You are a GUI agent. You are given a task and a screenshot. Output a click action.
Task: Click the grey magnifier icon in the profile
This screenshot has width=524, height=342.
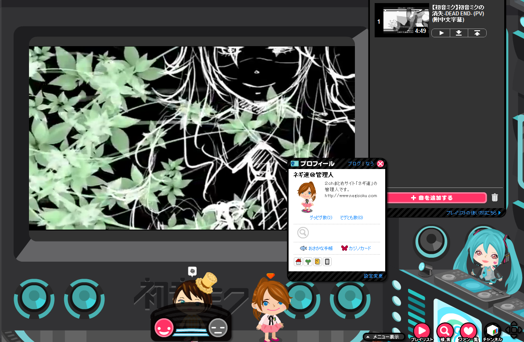[x=303, y=232]
